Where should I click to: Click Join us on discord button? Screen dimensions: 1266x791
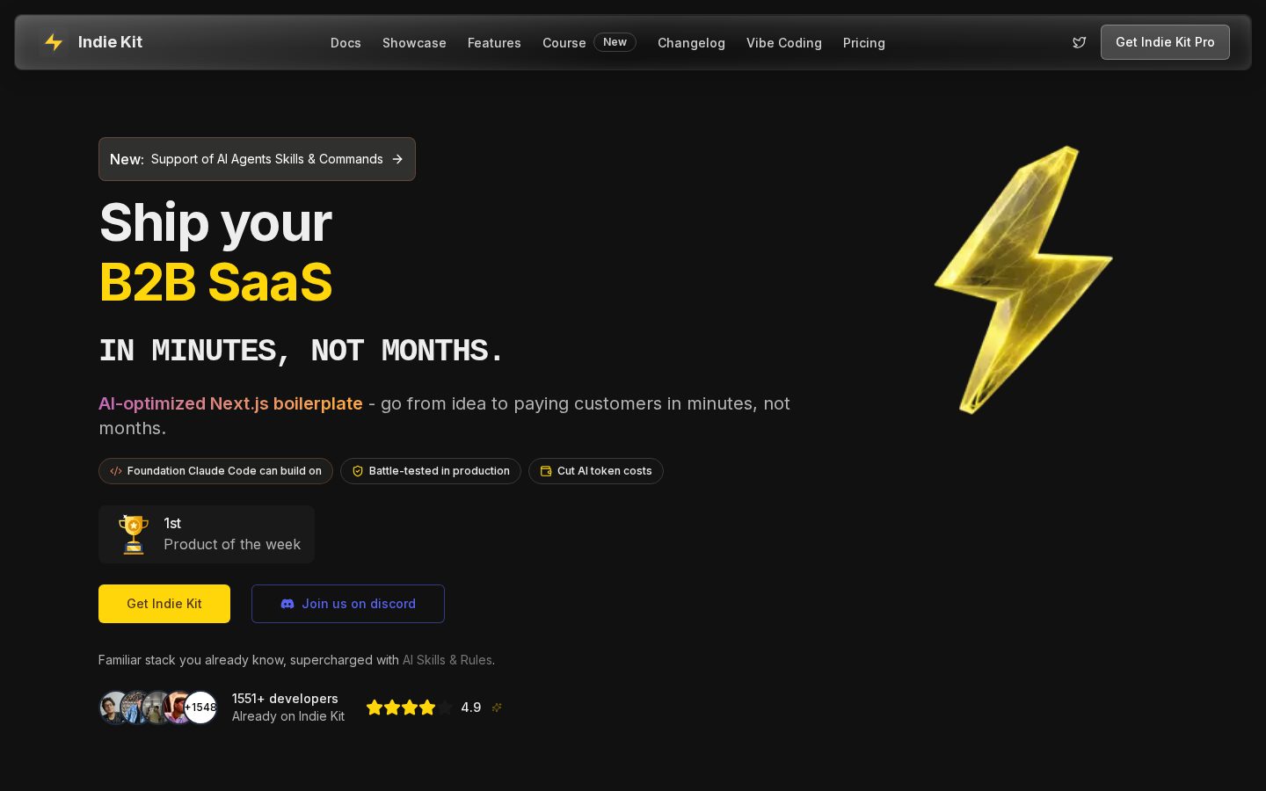coord(348,604)
